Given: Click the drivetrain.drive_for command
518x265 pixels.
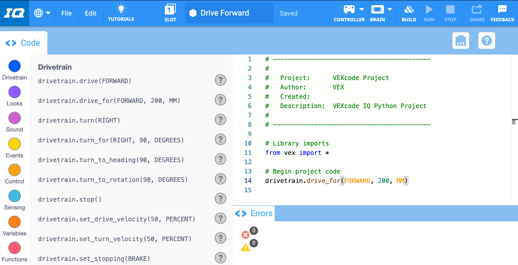Looking at the screenshot, I should [109, 101].
